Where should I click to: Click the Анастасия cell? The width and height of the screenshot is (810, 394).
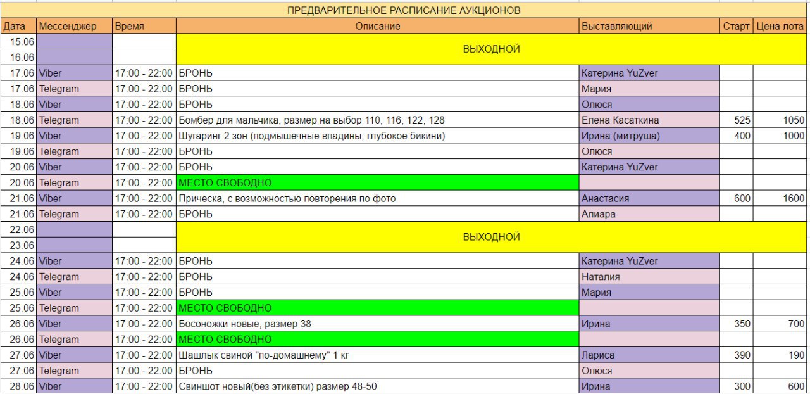[x=649, y=198]
